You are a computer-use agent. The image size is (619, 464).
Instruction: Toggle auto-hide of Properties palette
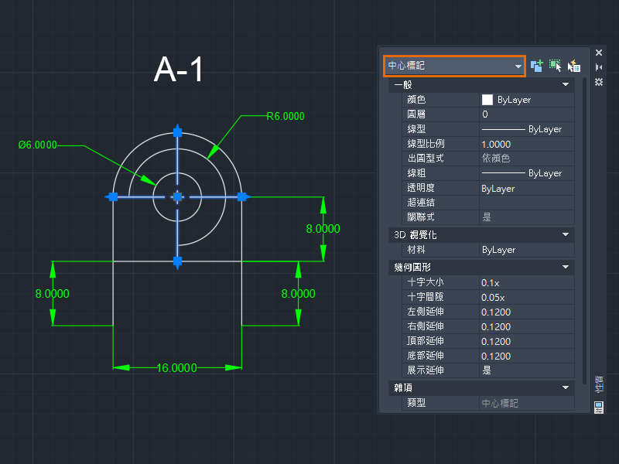pos(598,67)
